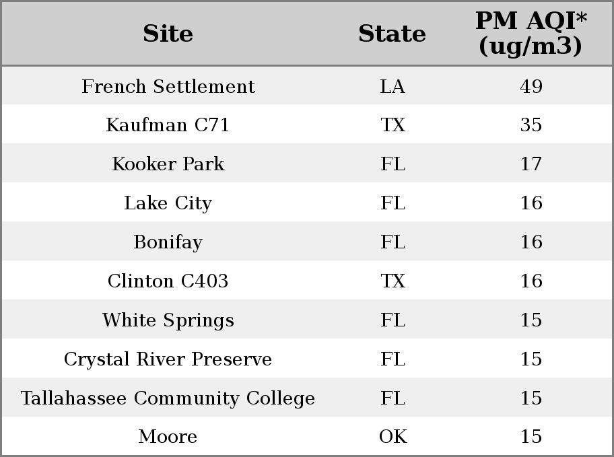
Task: Click the White Springs site name
Action: tap(168, 320)
